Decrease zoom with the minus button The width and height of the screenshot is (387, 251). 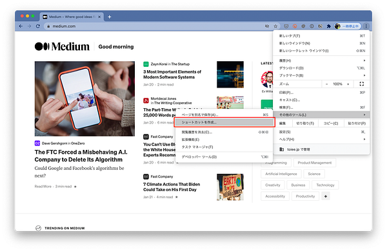tap(326, 84)
